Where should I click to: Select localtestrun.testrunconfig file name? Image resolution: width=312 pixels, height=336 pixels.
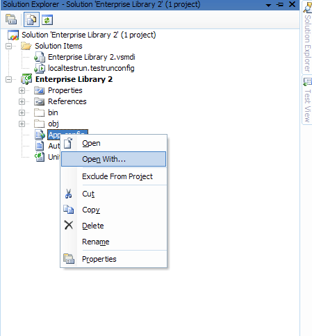point(91,68)
